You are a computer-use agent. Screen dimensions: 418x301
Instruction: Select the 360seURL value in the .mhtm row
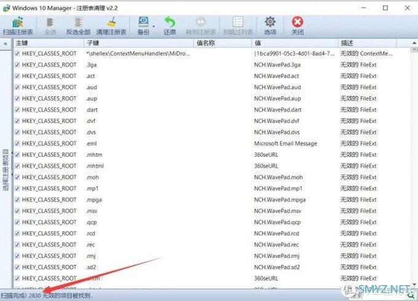pos(266,155)
